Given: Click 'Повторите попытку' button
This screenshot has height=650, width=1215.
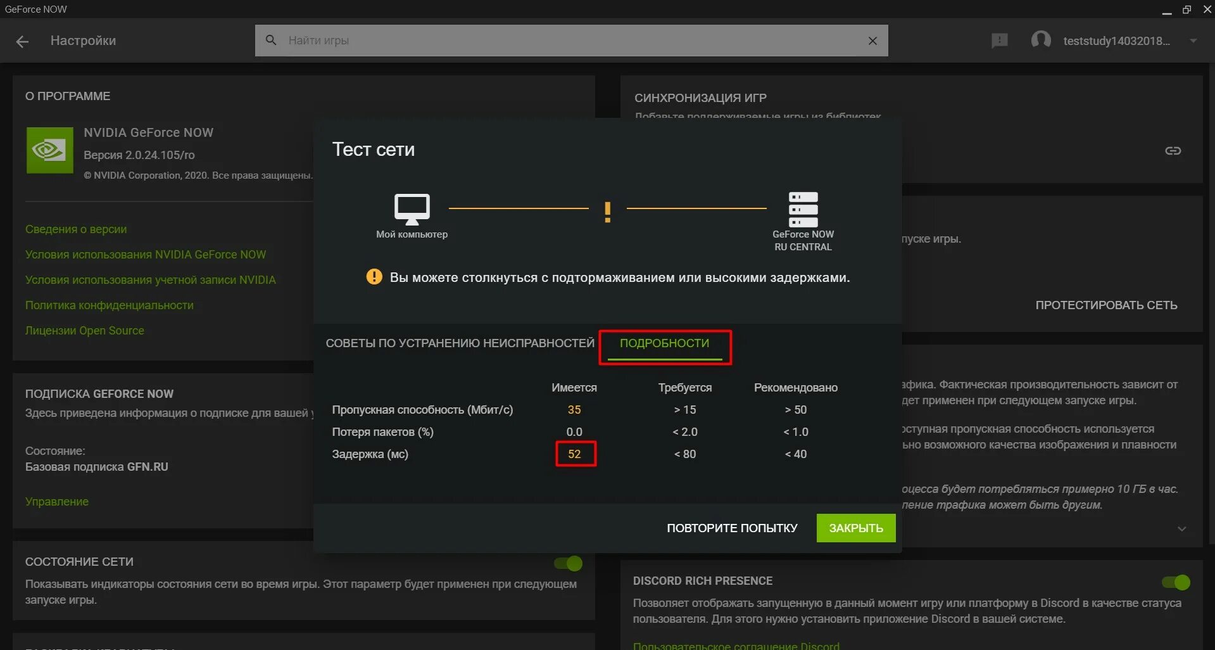Looking at the screenshot, I should [x=732, y=528].
